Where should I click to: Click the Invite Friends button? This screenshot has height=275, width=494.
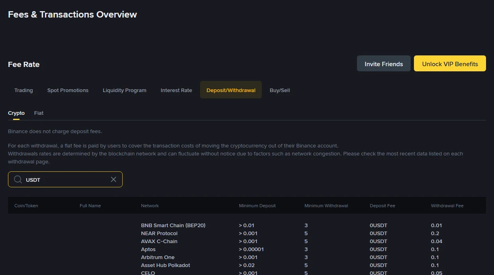point(384,64)
